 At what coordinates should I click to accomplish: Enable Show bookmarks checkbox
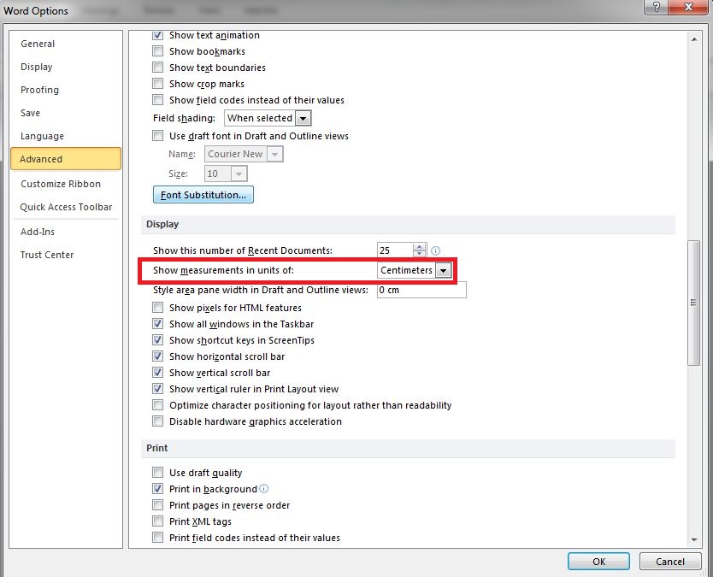click(158, 51)
